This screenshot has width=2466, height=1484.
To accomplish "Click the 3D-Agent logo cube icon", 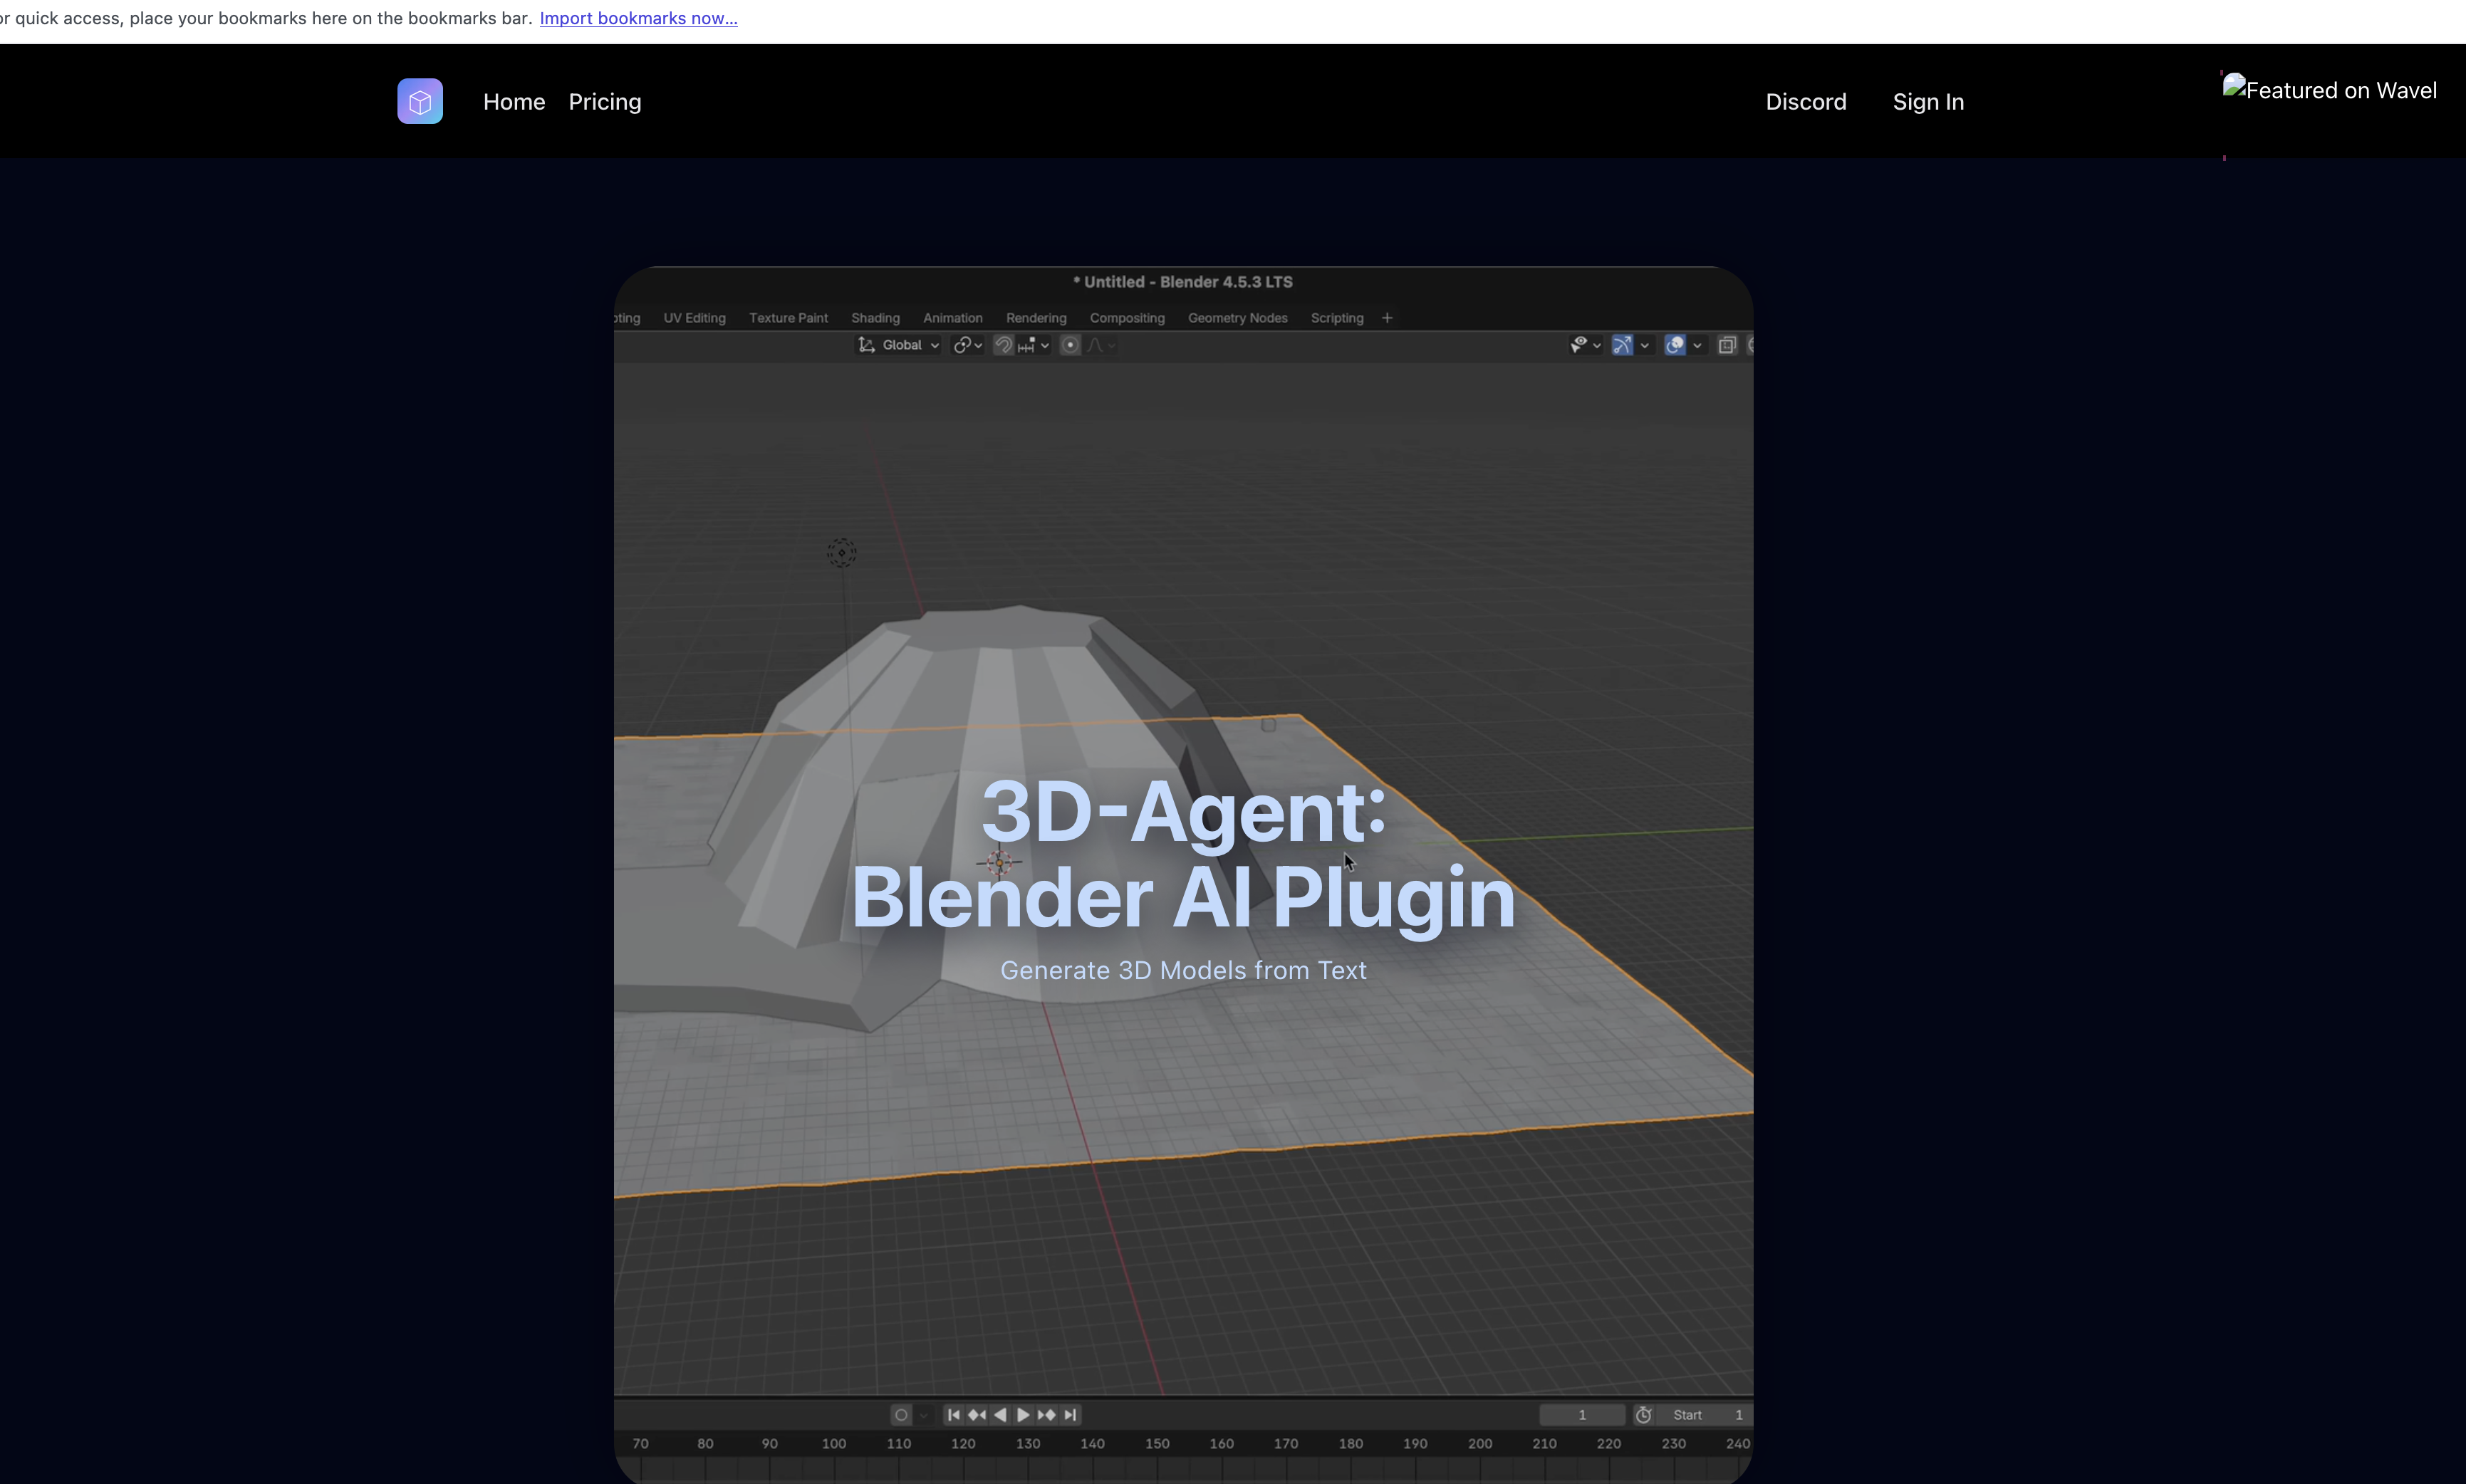I will pos(419,100).
